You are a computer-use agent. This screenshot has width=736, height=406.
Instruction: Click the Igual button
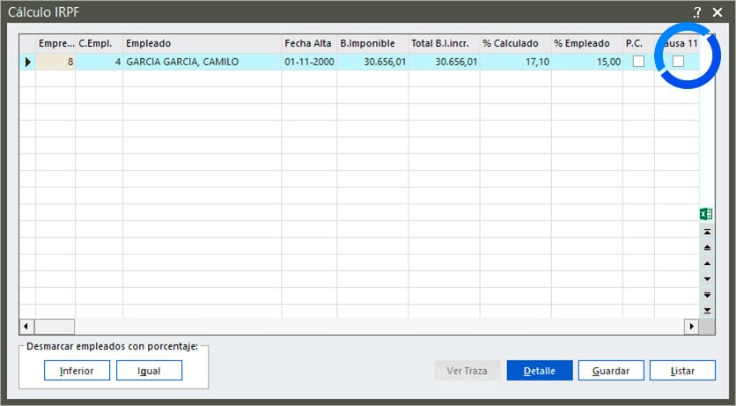click(x=150, y=371)
